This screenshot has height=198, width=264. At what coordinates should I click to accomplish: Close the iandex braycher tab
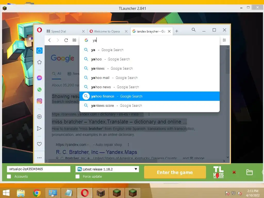[x=169, y=31]
